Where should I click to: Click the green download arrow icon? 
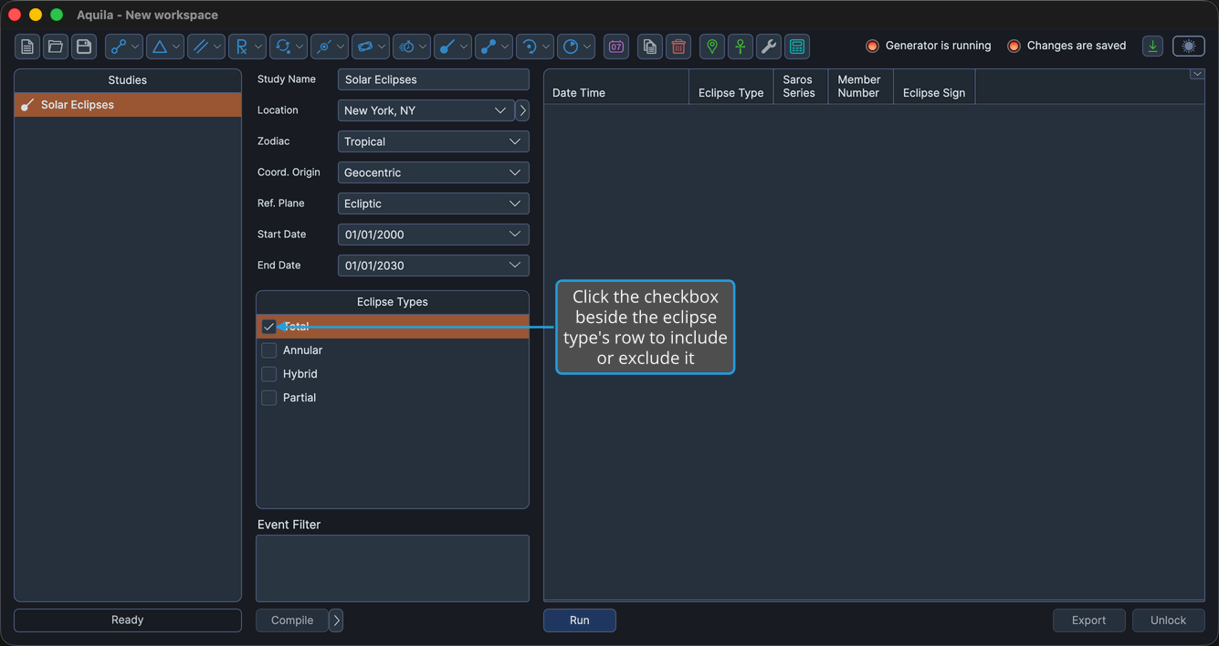click(1152, 47)
